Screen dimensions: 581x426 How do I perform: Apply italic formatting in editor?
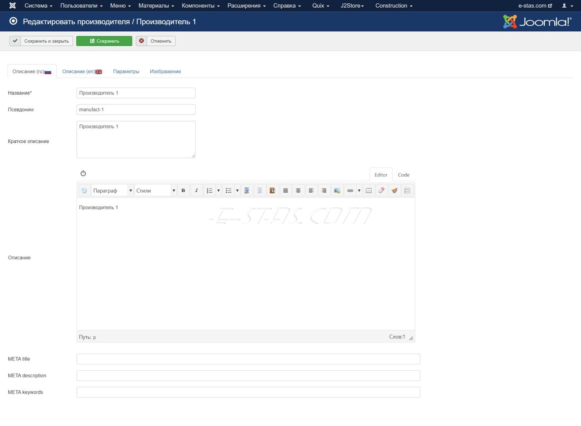coord(197,191)
